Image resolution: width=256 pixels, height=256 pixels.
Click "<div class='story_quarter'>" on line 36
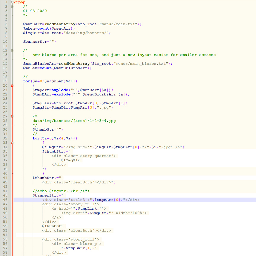point(83,156)
